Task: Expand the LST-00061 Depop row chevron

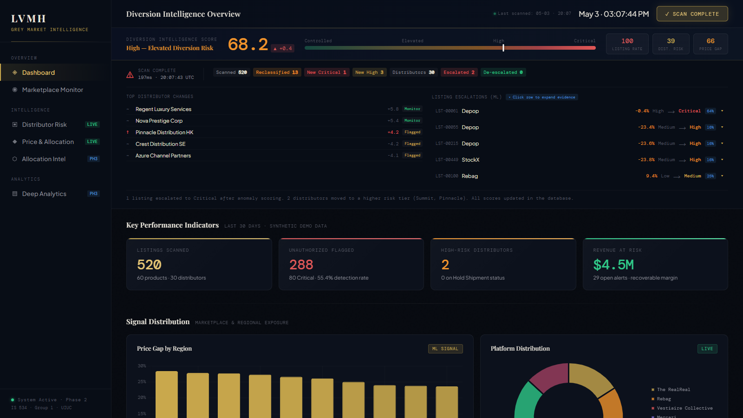Action: [x=722, y=111]
